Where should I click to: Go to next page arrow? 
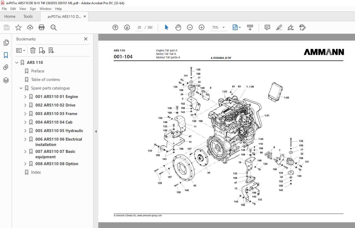pyautogui.click(x=127, y=27)
